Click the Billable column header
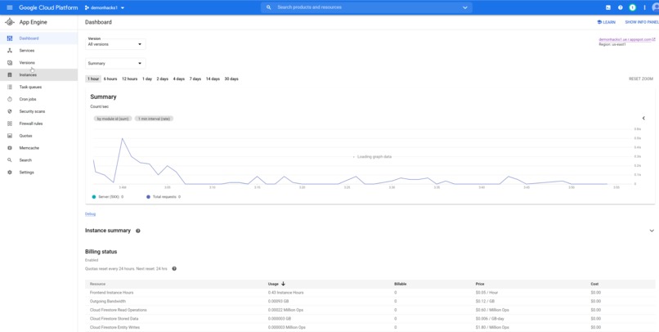Screen dimensions: 659x332 click(x=400, y=284)
